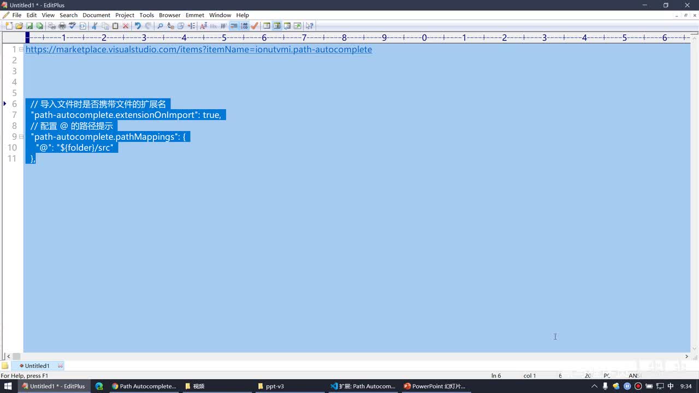The width and height of the screenshot is (699, 393).
Task: Open the Browser menu
Action: click(x=170, y=15)
